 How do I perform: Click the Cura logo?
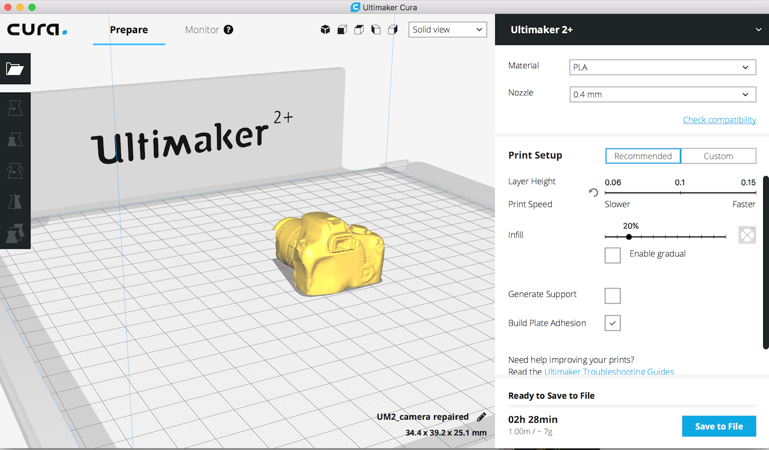37,30
